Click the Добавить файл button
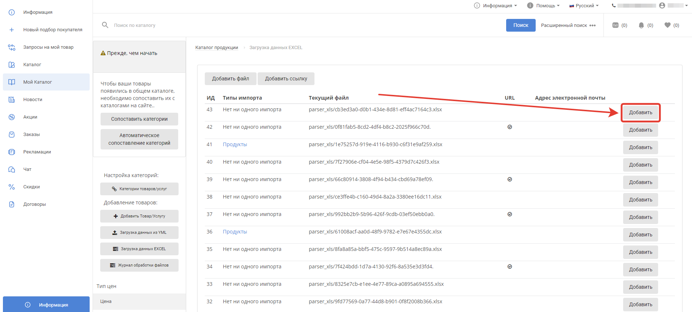Screen dimensions: 692x312 pyautogui.click(x=230, y=79)
